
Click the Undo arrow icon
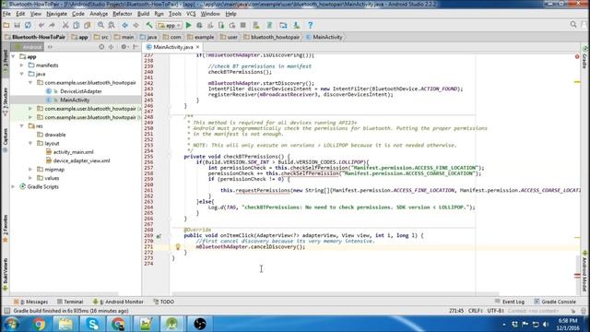pos(41,25)
